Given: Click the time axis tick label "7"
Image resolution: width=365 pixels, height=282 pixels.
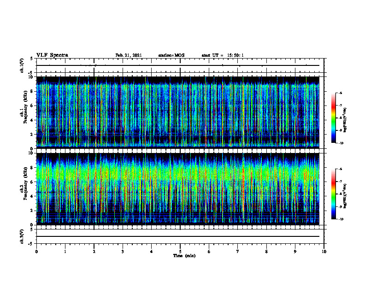Looking at the screenshot, I should (238, 252).
